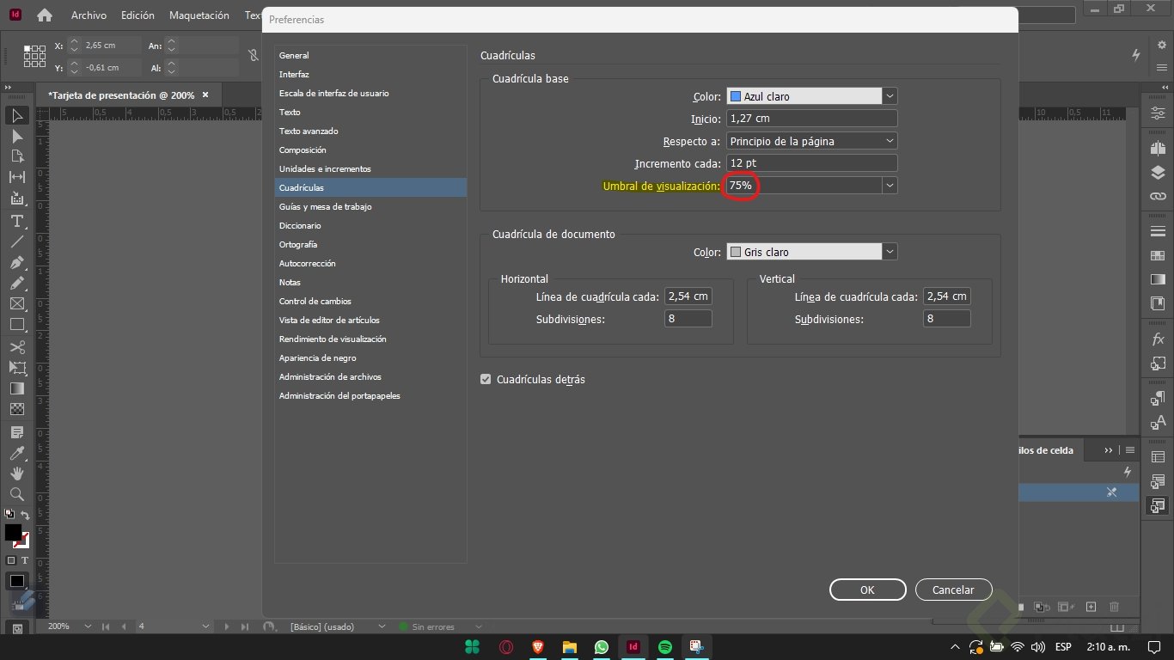Select the Gap tool
Image resolution: width=1174 pixels, height=660 pixels.
pyautogui.click(x=17, y=177)
